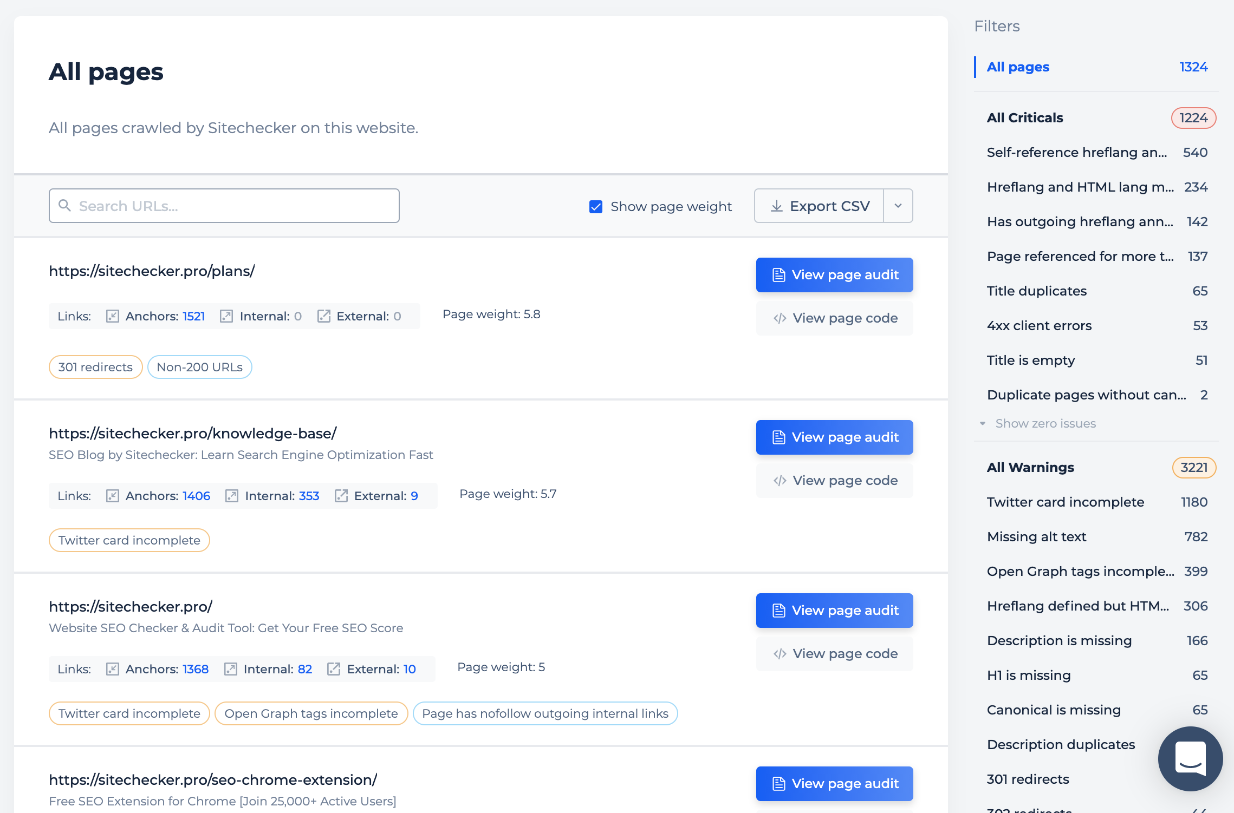Select the All pages filter

pyautogui.click(x=1096, y=67)
